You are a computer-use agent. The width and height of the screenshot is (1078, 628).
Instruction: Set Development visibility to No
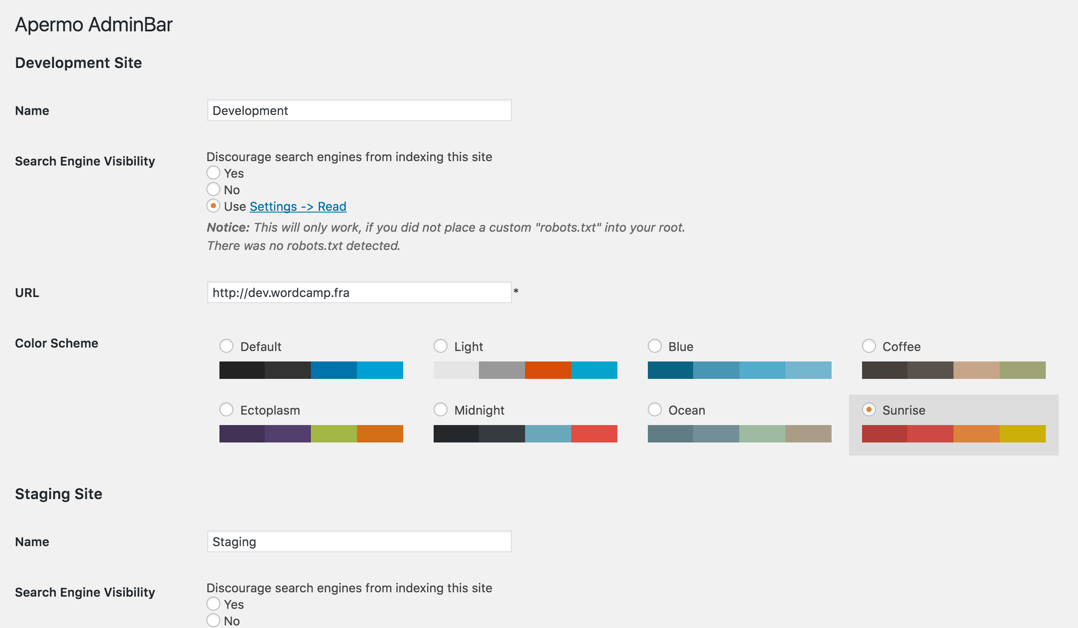213,189
